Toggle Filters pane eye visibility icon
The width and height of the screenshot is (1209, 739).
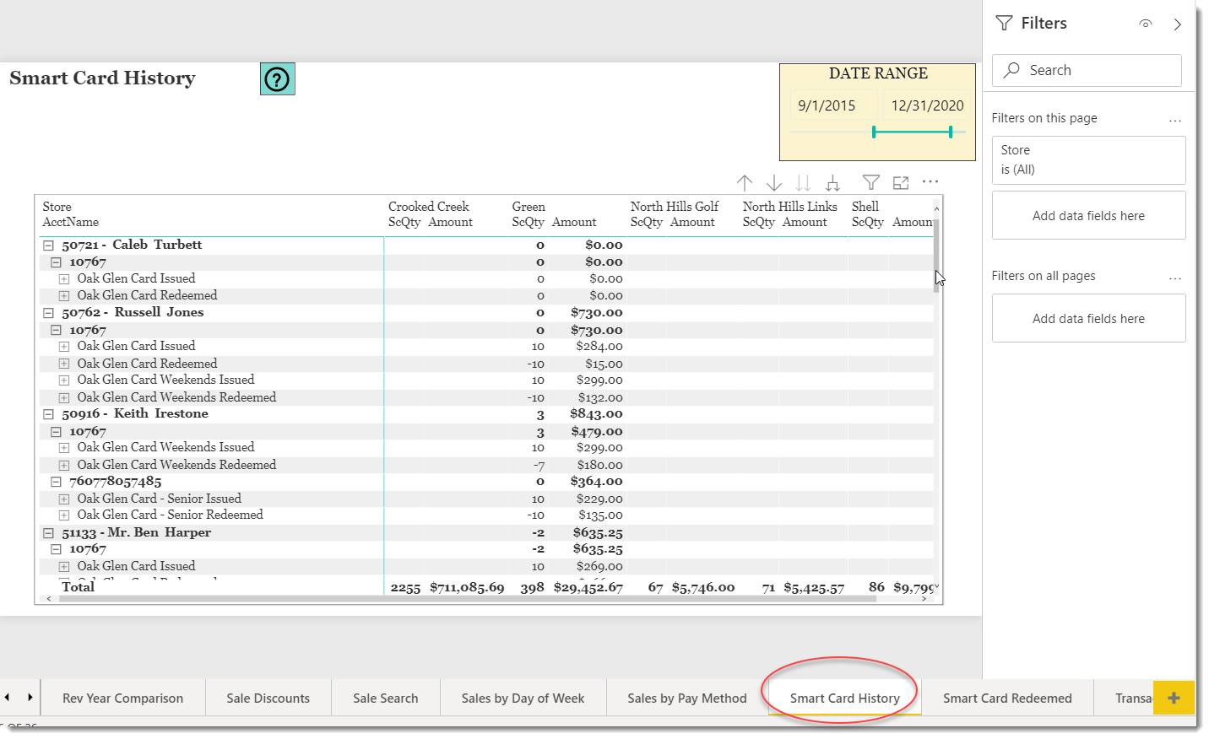(x=1145, y=24)
